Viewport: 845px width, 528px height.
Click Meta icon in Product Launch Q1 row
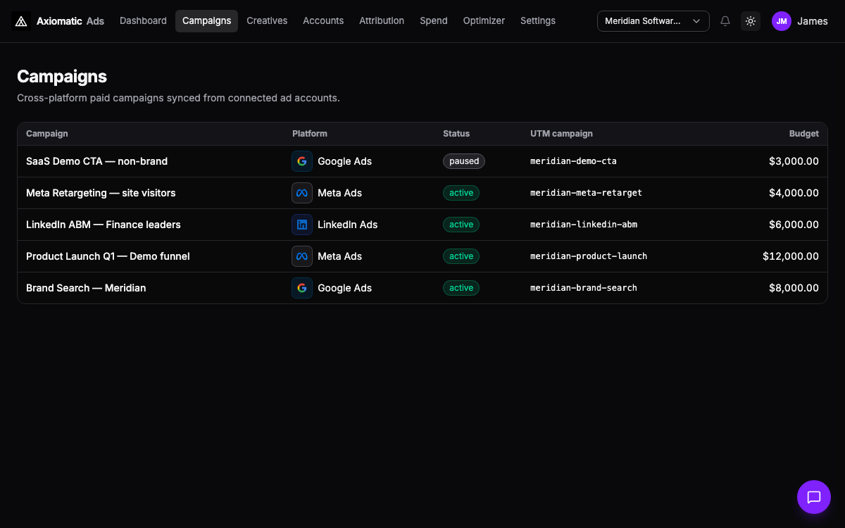302,256
